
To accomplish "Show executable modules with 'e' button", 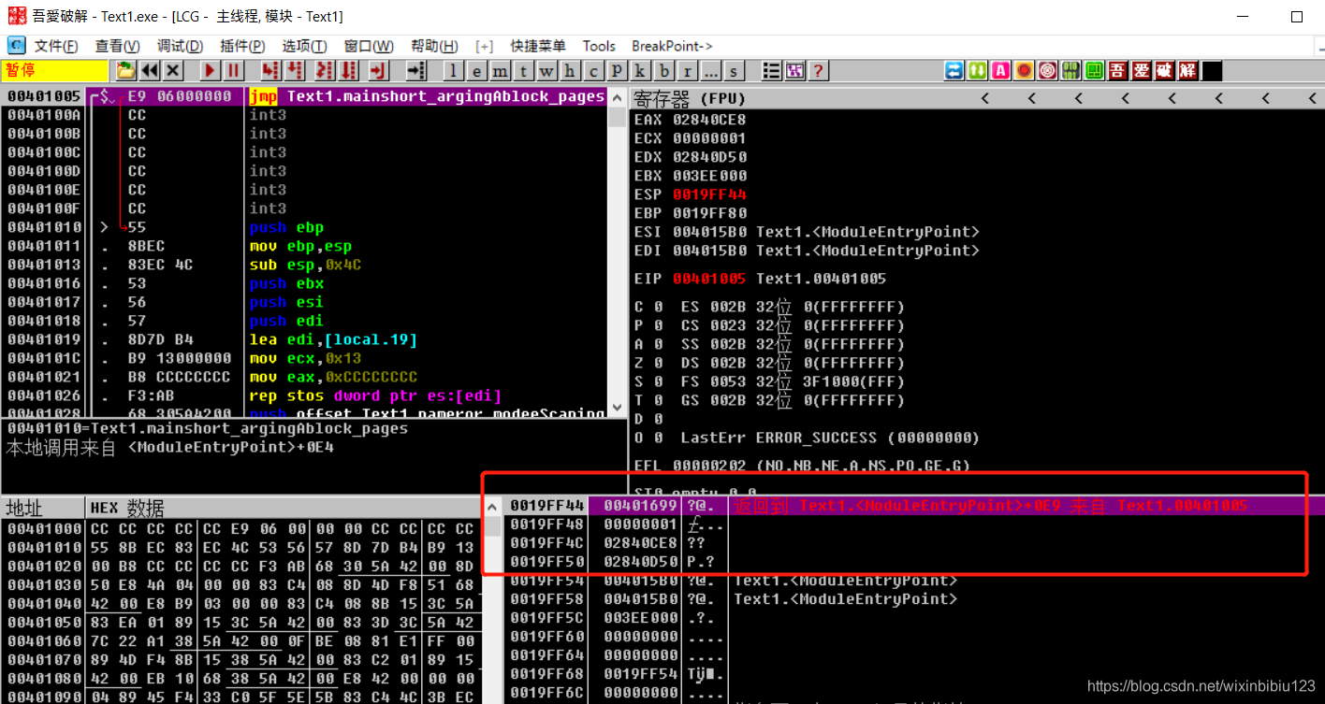I will click(477, 71).
